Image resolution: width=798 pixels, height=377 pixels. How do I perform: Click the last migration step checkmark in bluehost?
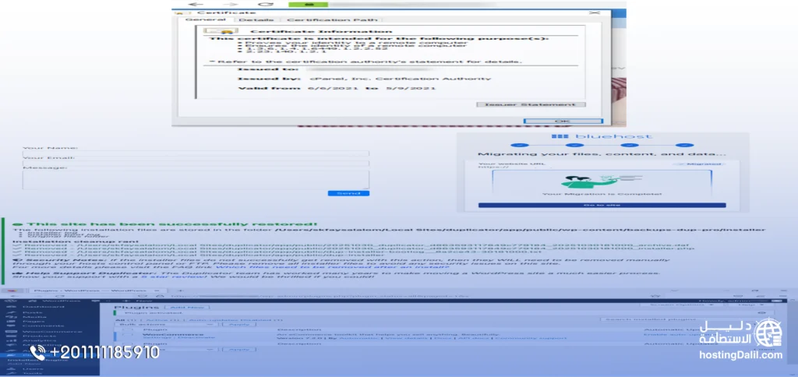tap(686, 146)
